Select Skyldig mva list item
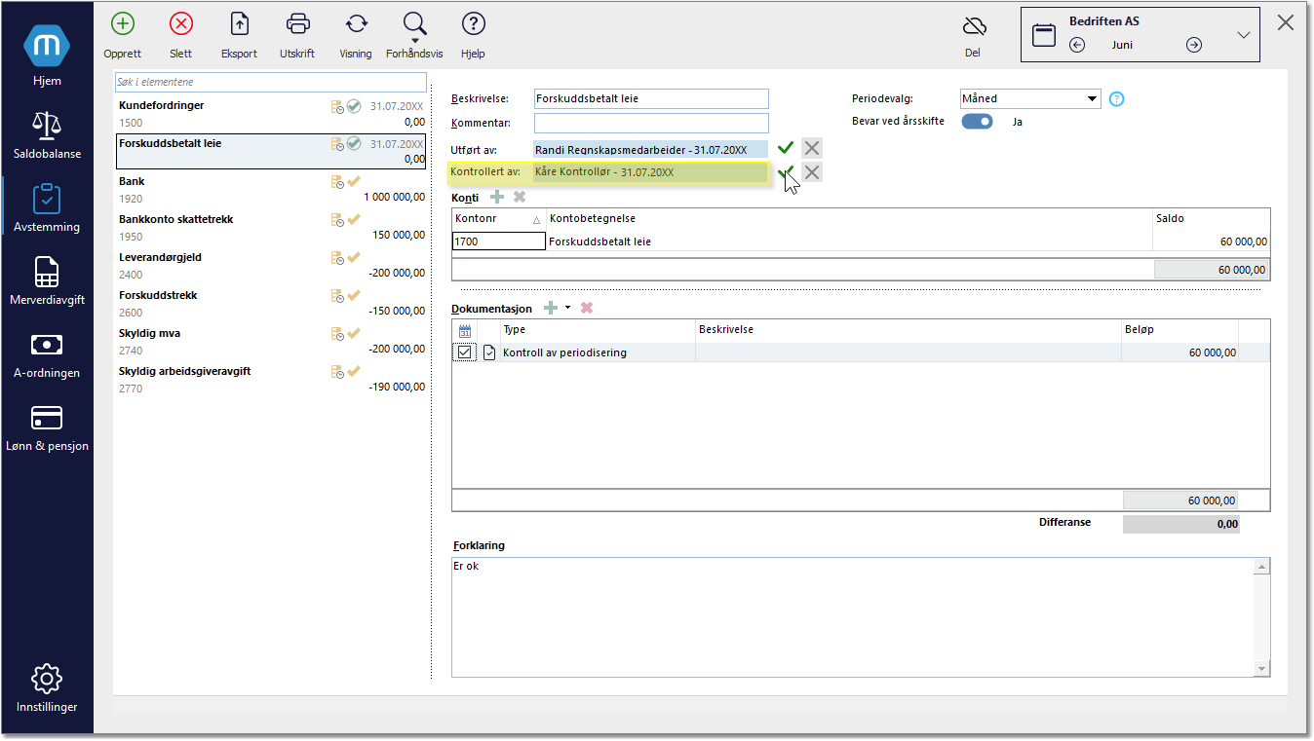The height and width of the screenshot is (741, 1314). coord(271,342)
